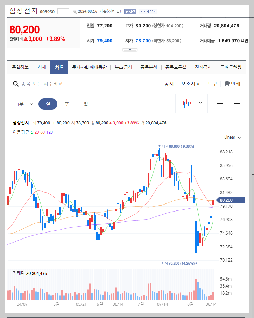The image size is (254, 318).
Task: Click the 전일 77,200 value
Action: 105,26
